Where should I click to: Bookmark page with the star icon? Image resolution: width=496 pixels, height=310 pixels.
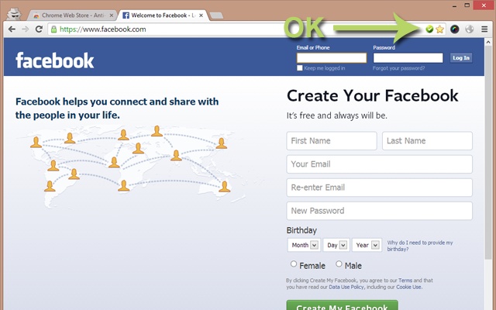pos(439,29)
